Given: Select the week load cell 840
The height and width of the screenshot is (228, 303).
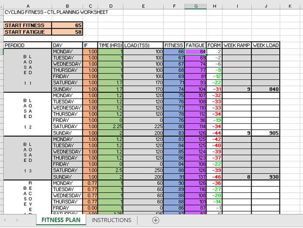Looking at the screenshot, I should (266, 89).
